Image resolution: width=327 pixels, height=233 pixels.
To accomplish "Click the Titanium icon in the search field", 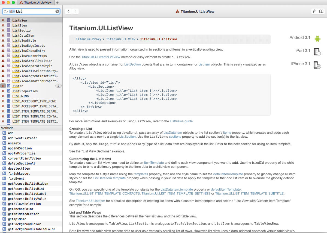I will (12, 11).
